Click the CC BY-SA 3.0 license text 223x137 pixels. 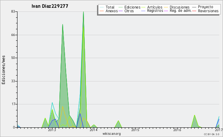211,134
